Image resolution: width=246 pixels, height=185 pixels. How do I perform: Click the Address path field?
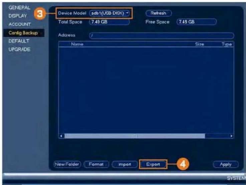[x=162, y=36]
